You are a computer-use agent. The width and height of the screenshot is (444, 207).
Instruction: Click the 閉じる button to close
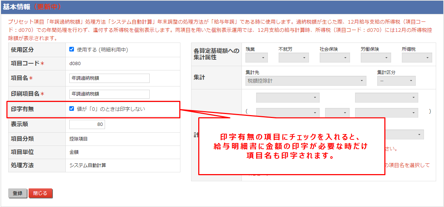tap(40, 193)
